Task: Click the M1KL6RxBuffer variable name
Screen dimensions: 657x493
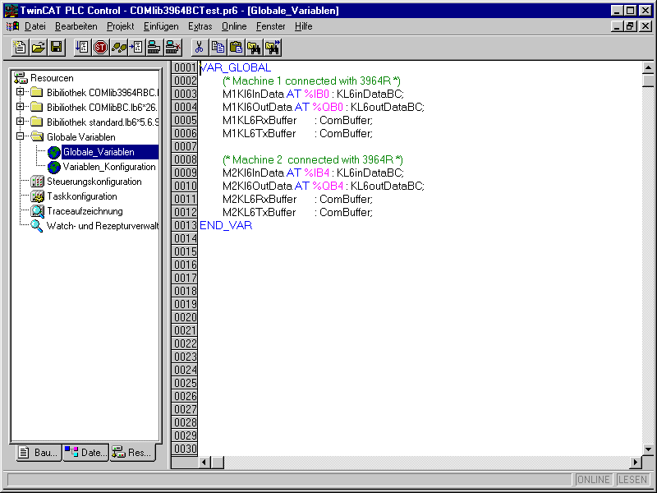Action: coord(260,120)
